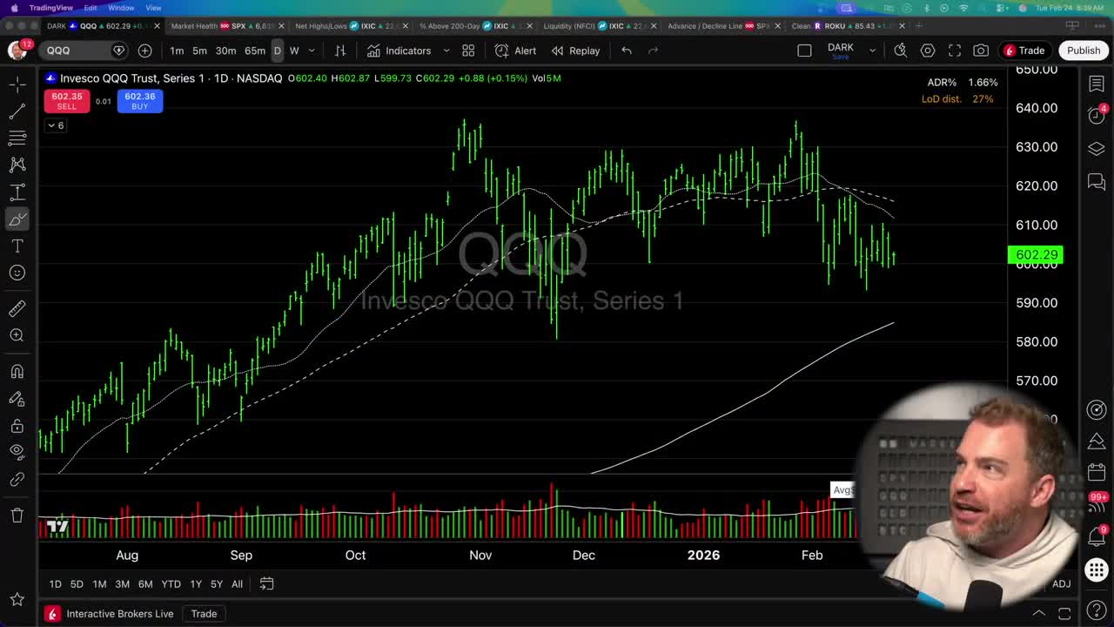Open the products apps grid button

tap(1097, 570)
